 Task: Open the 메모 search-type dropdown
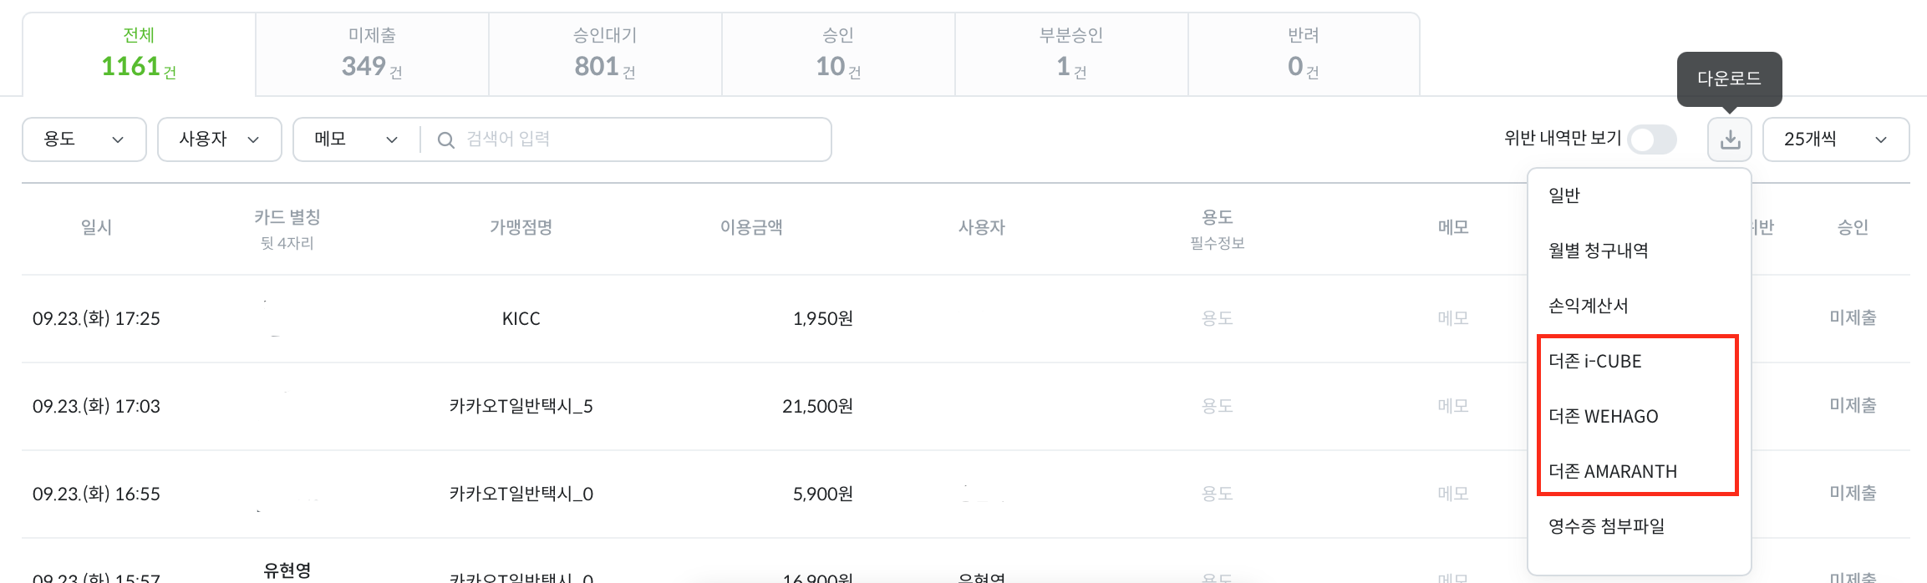point(356,139)
